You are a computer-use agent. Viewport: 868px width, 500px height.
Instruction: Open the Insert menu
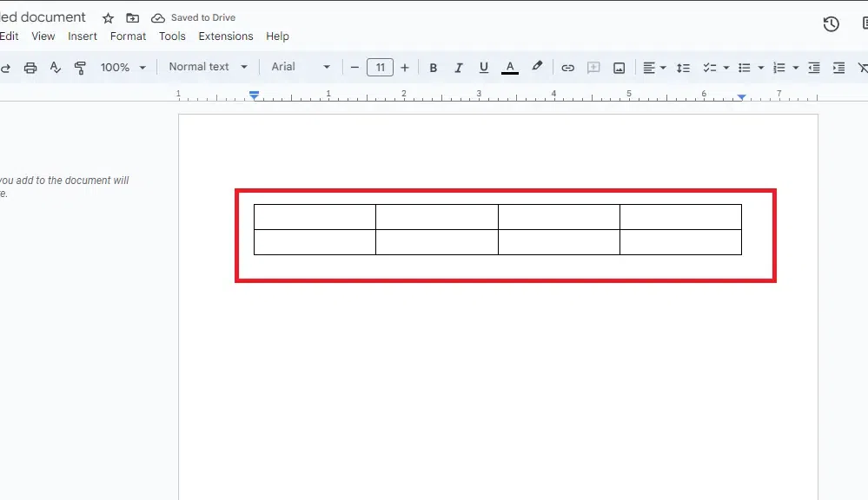click(83, 36)
